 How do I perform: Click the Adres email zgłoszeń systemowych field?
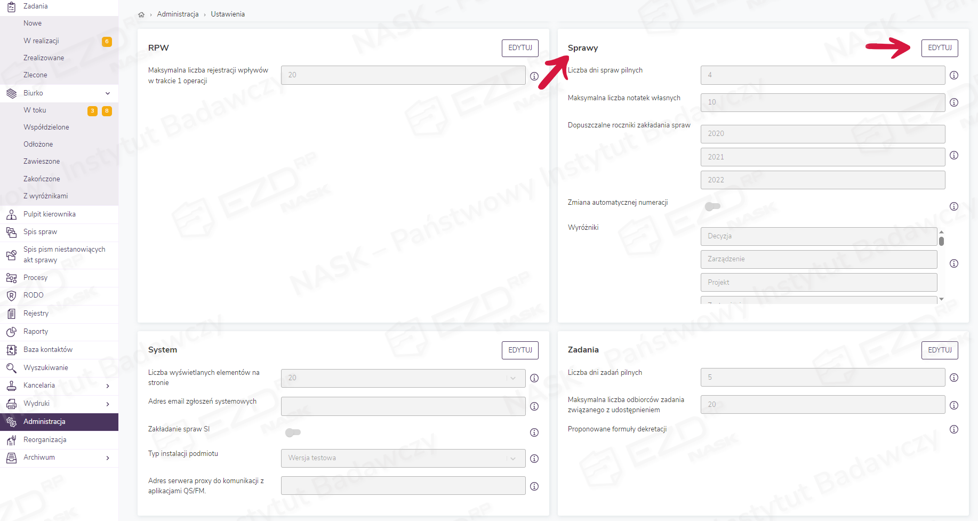[403, 406]
